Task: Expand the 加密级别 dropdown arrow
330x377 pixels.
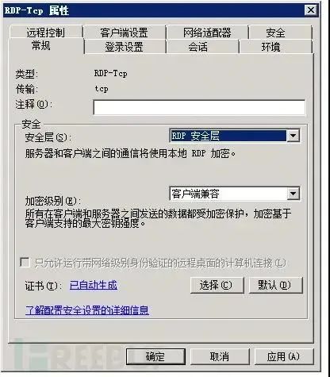Action: [293, 194]
